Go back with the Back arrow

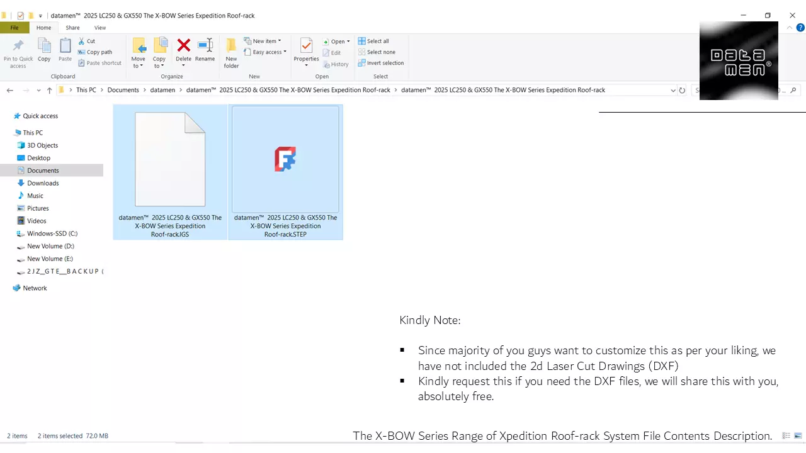tap(10, 91)
